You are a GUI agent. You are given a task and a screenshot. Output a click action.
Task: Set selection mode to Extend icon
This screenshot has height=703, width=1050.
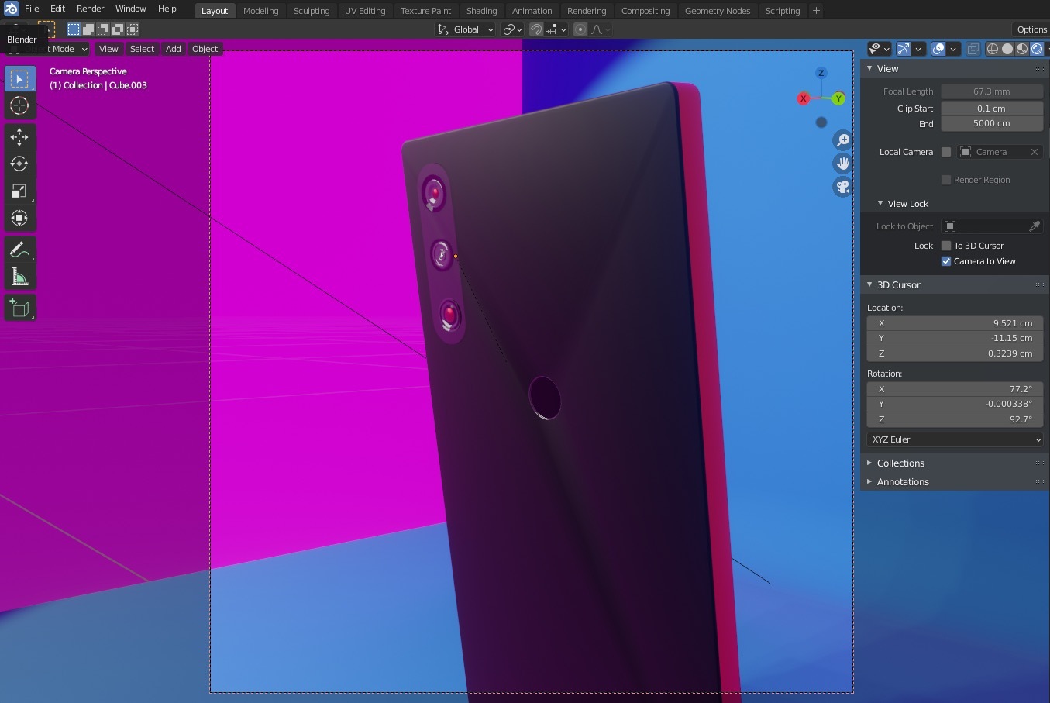(x=88, y=29)
